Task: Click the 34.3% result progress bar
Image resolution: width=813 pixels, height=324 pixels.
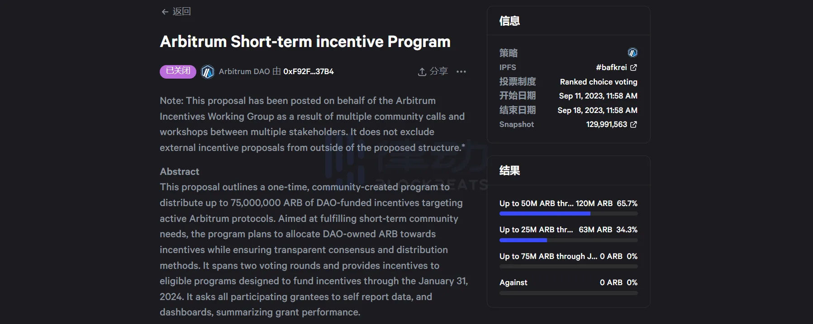Action: (568, 240)
